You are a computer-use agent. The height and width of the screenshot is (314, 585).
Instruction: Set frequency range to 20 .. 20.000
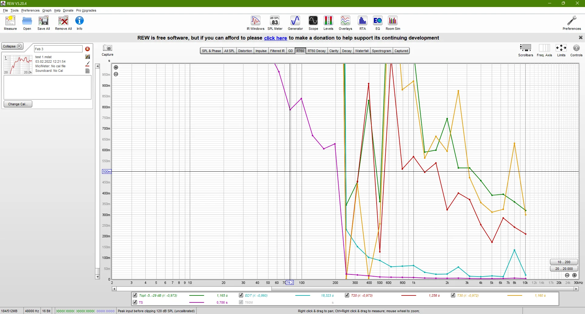(x=564, y=269)
